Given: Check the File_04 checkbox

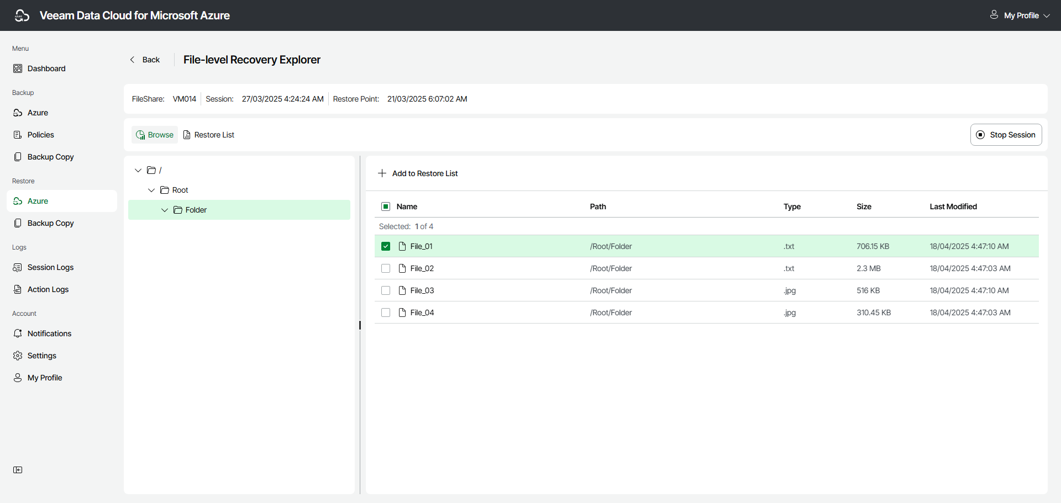Looking at the screenshot, I should click(386, 313).
